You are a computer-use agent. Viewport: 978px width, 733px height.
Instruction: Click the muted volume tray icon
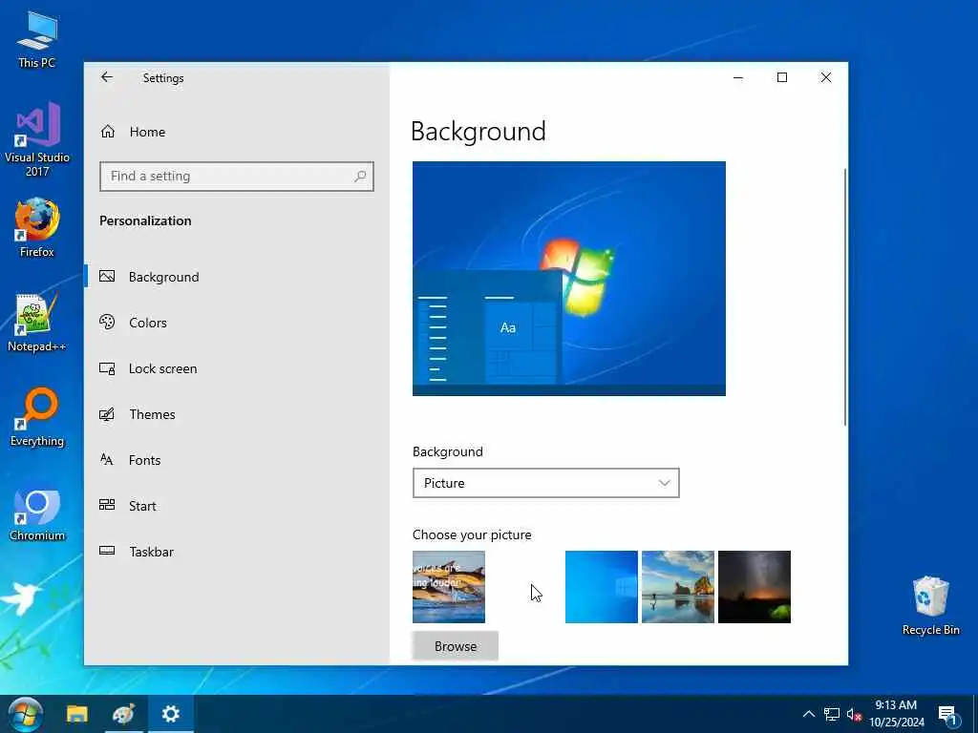[854, 715]
